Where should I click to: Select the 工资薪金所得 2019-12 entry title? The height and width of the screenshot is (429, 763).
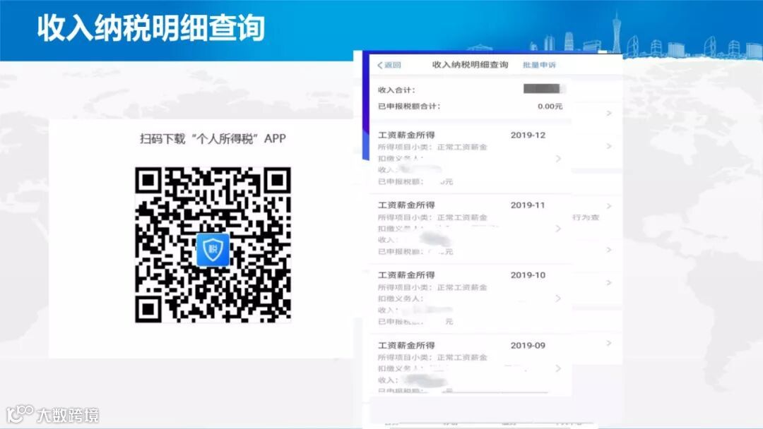[406, 135]
